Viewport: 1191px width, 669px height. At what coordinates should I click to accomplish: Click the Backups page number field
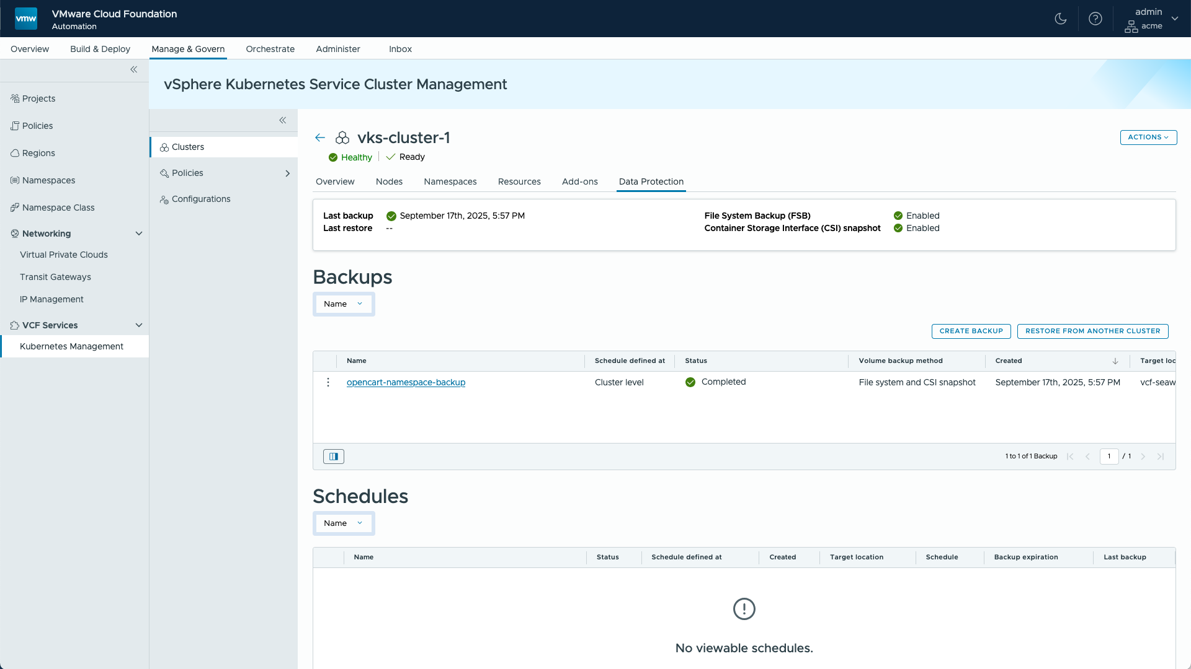pyautogui.click(x=1109, y=457)
